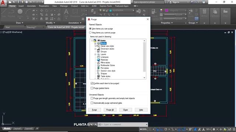Click the New file icon in quick access toolbar
The height and width of the screenshot is (132, 236).
coord(10,2)
